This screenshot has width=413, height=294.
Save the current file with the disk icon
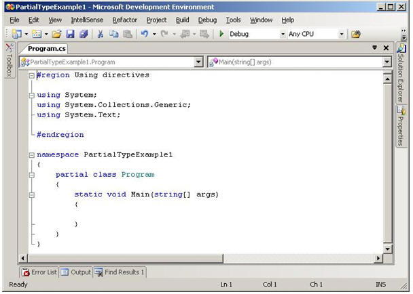click(70, 34)
